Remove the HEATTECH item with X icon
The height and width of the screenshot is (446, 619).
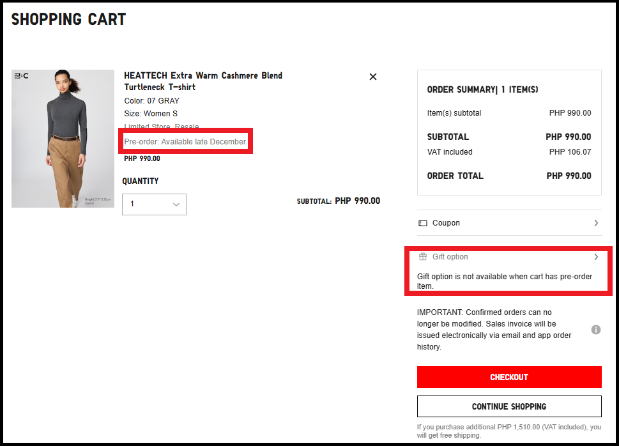click(373, 77)
